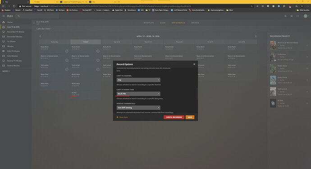The height and width of the screenshot is (169, 311).
Task: Open UniFi Network Portal bookmark
Action: pos(179,10)
